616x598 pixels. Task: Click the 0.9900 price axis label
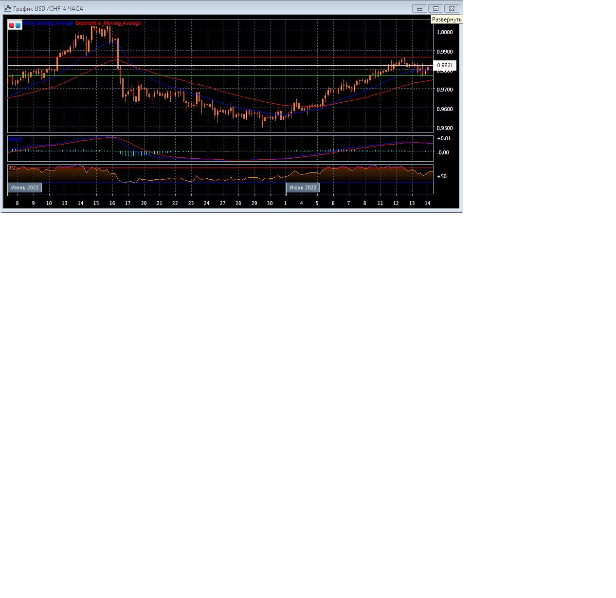tap(445, 52)
